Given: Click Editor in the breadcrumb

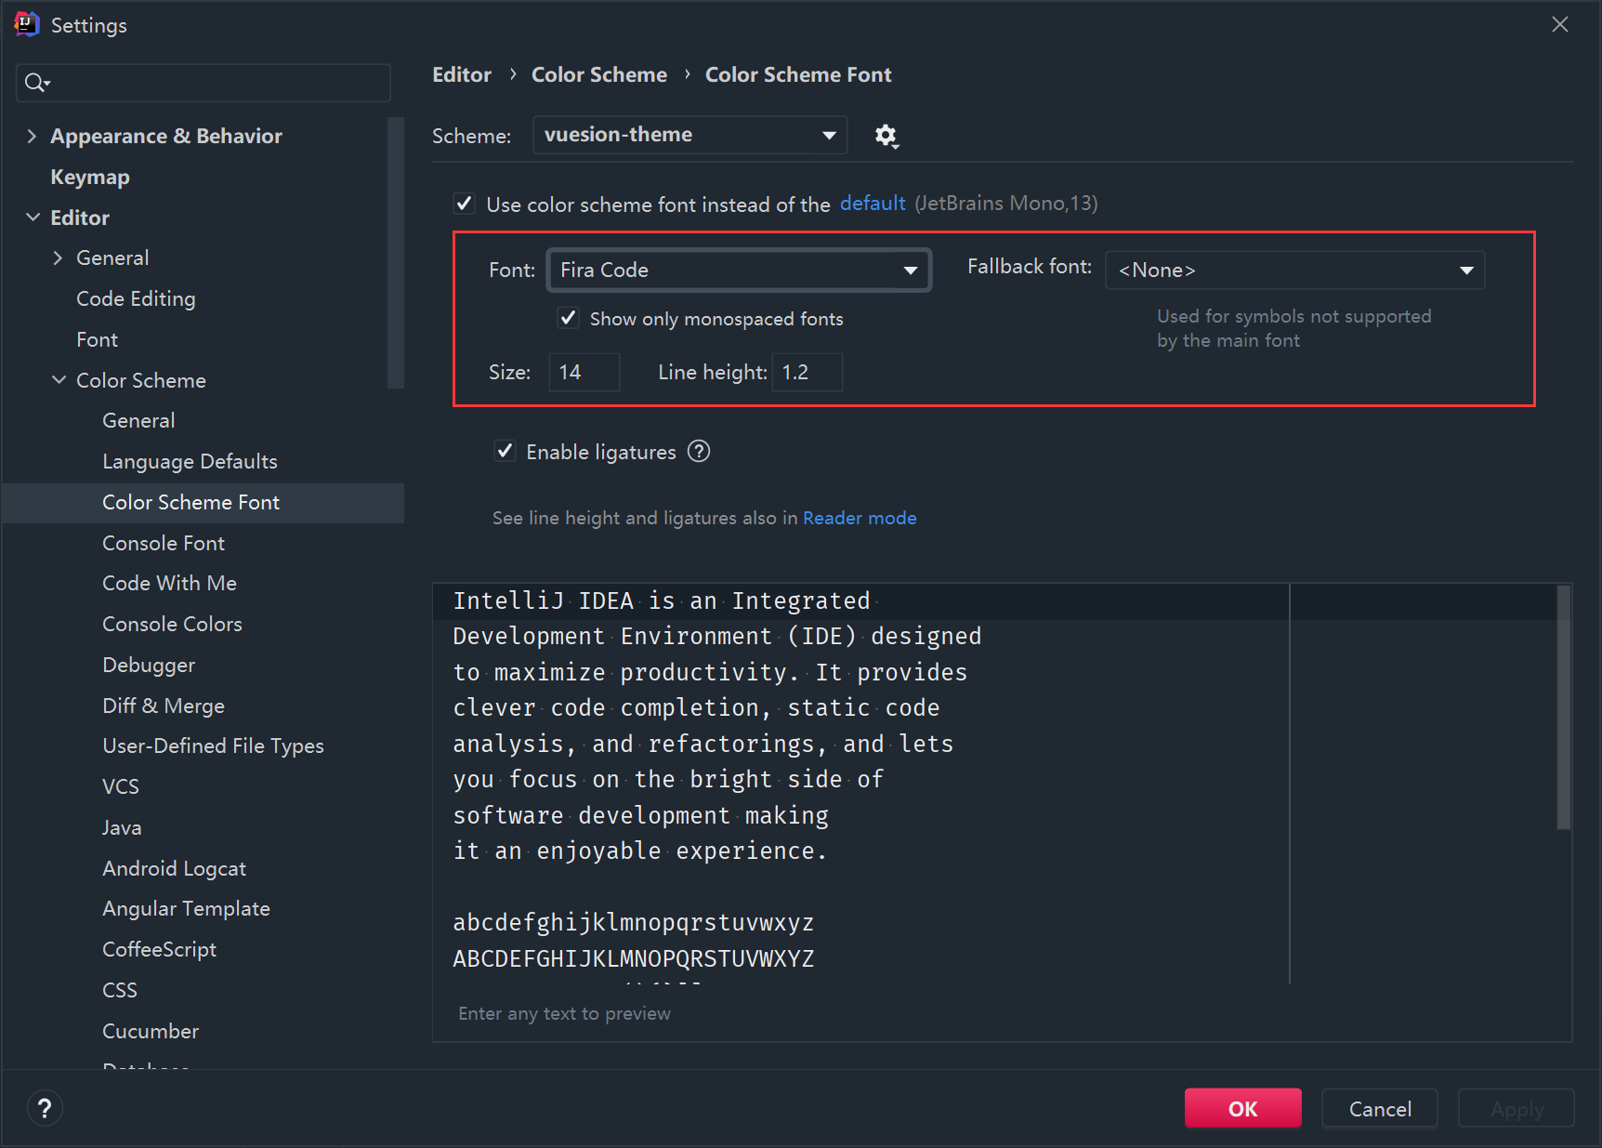Looking at the screenshot, I should (x=462, y=74).
